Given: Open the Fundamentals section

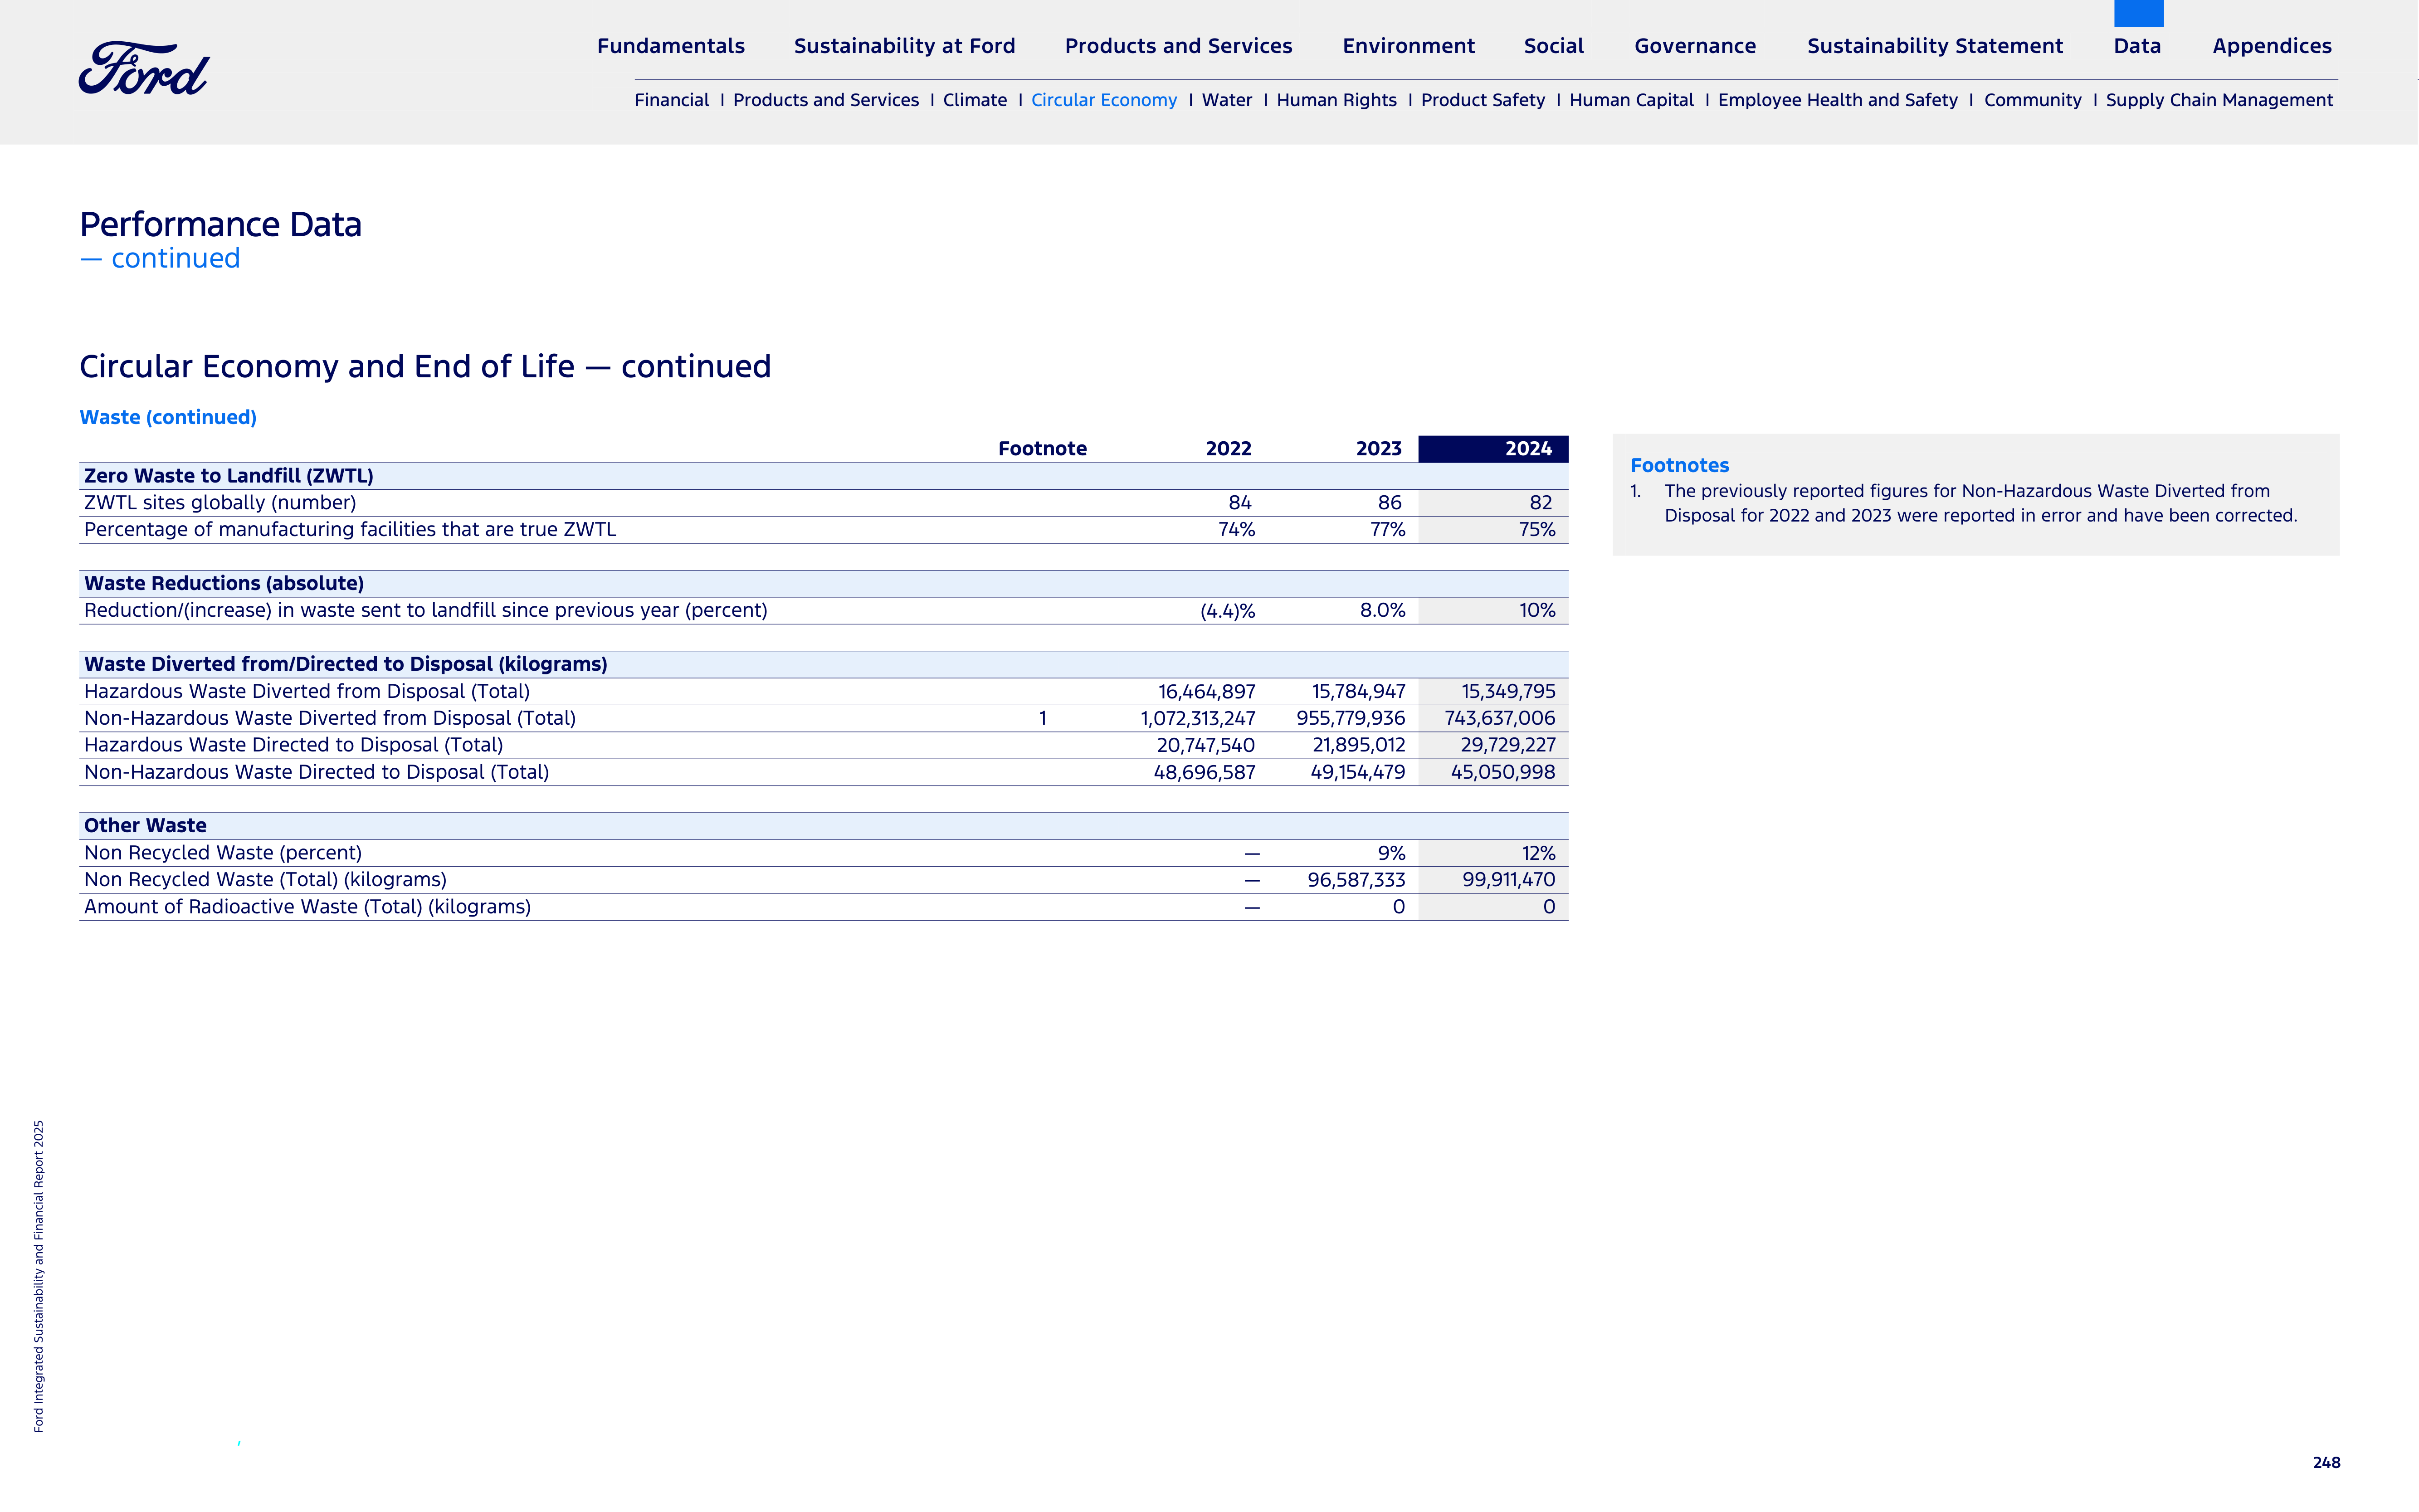Looking at the screenshot, I should tap(671, 46).
